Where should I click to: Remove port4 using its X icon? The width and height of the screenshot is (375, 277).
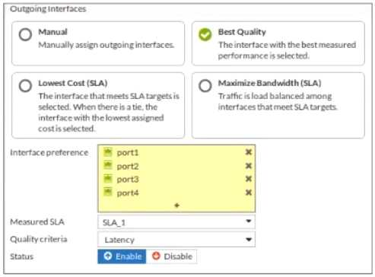(x=249, y=193)
